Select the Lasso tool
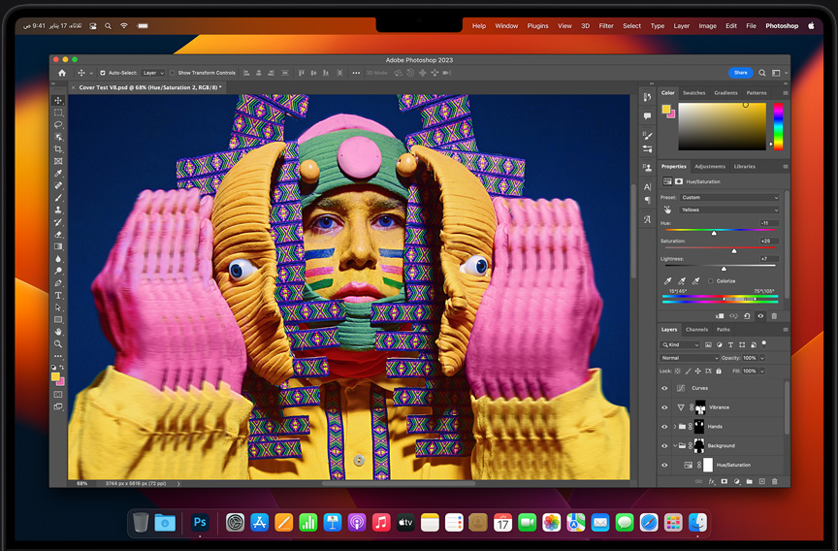The image size is (838, 551). (x=58, y=125)
